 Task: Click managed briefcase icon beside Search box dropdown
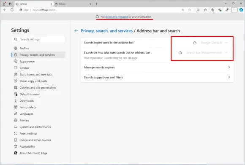tap(180, 53)
